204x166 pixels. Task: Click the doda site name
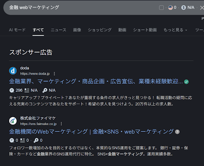click(x=25, y=68)
